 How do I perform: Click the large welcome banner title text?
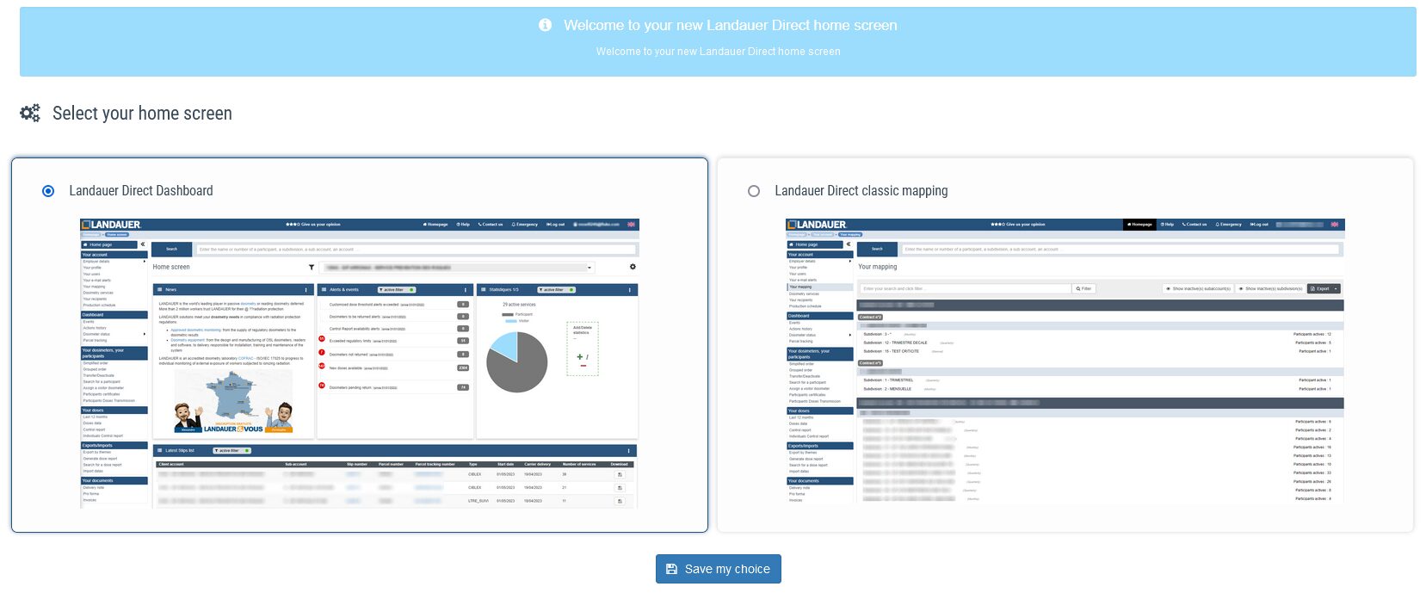pyautogui.click(x=731, y=26)
